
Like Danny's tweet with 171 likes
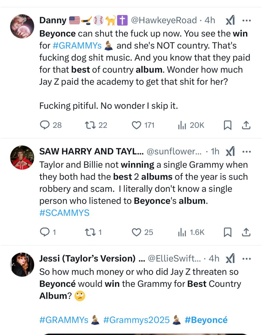coord(136,125)
